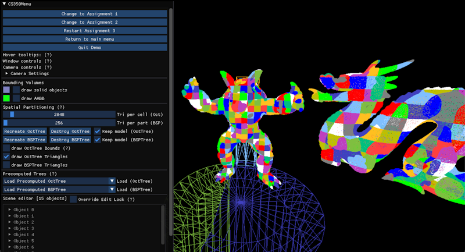Enable draw AABB checkbox
The width and height of the screenshot is (465, 252).
coord(16,98)
